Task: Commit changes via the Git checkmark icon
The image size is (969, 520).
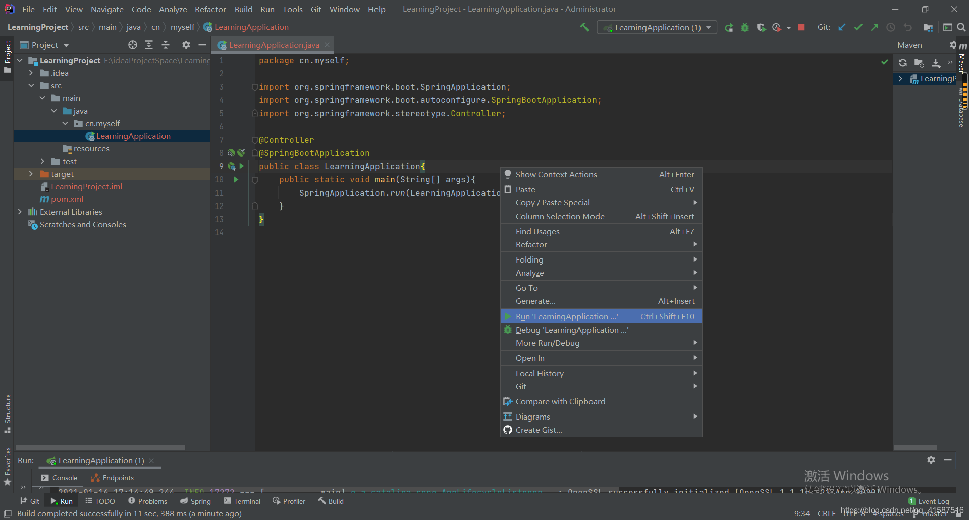Action: [x=858, y=27]
